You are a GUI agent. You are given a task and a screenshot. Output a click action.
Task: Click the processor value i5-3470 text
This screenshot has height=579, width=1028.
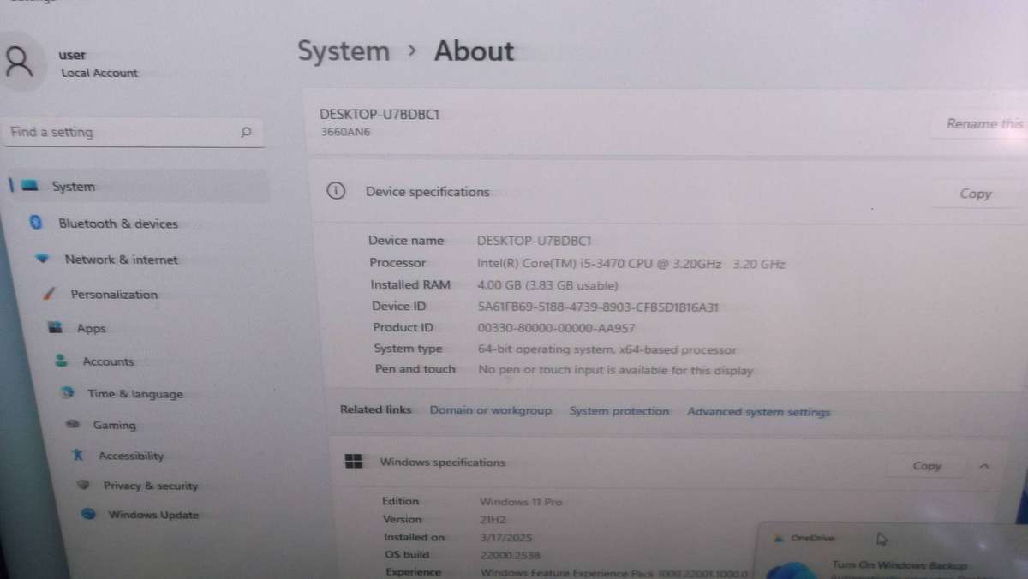(x=631, y=264)
